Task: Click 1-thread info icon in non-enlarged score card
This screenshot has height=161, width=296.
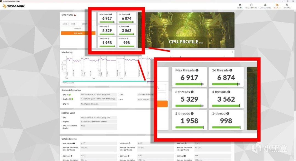Action: pos(127,38)
